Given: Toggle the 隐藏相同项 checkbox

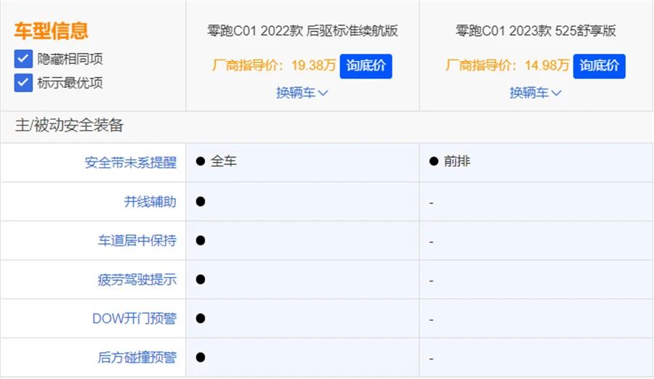Looking at the screenshot, I should click(24, 59).
